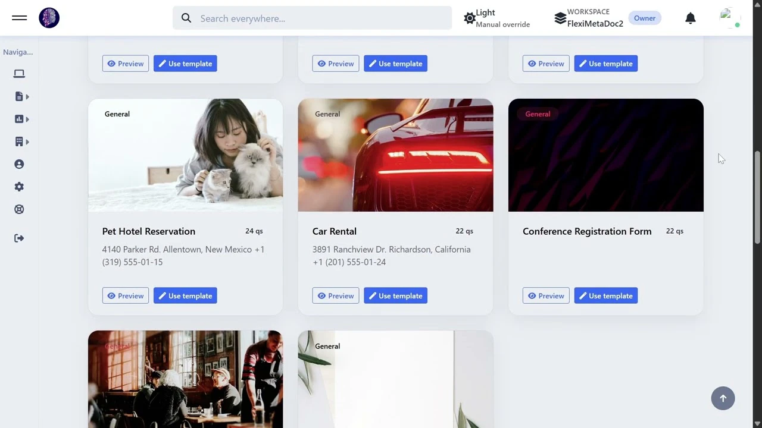The height and width of the screenshot is (428, 762).
Task: Click 22 qs on Car Rental card
Action: point(464,231)
